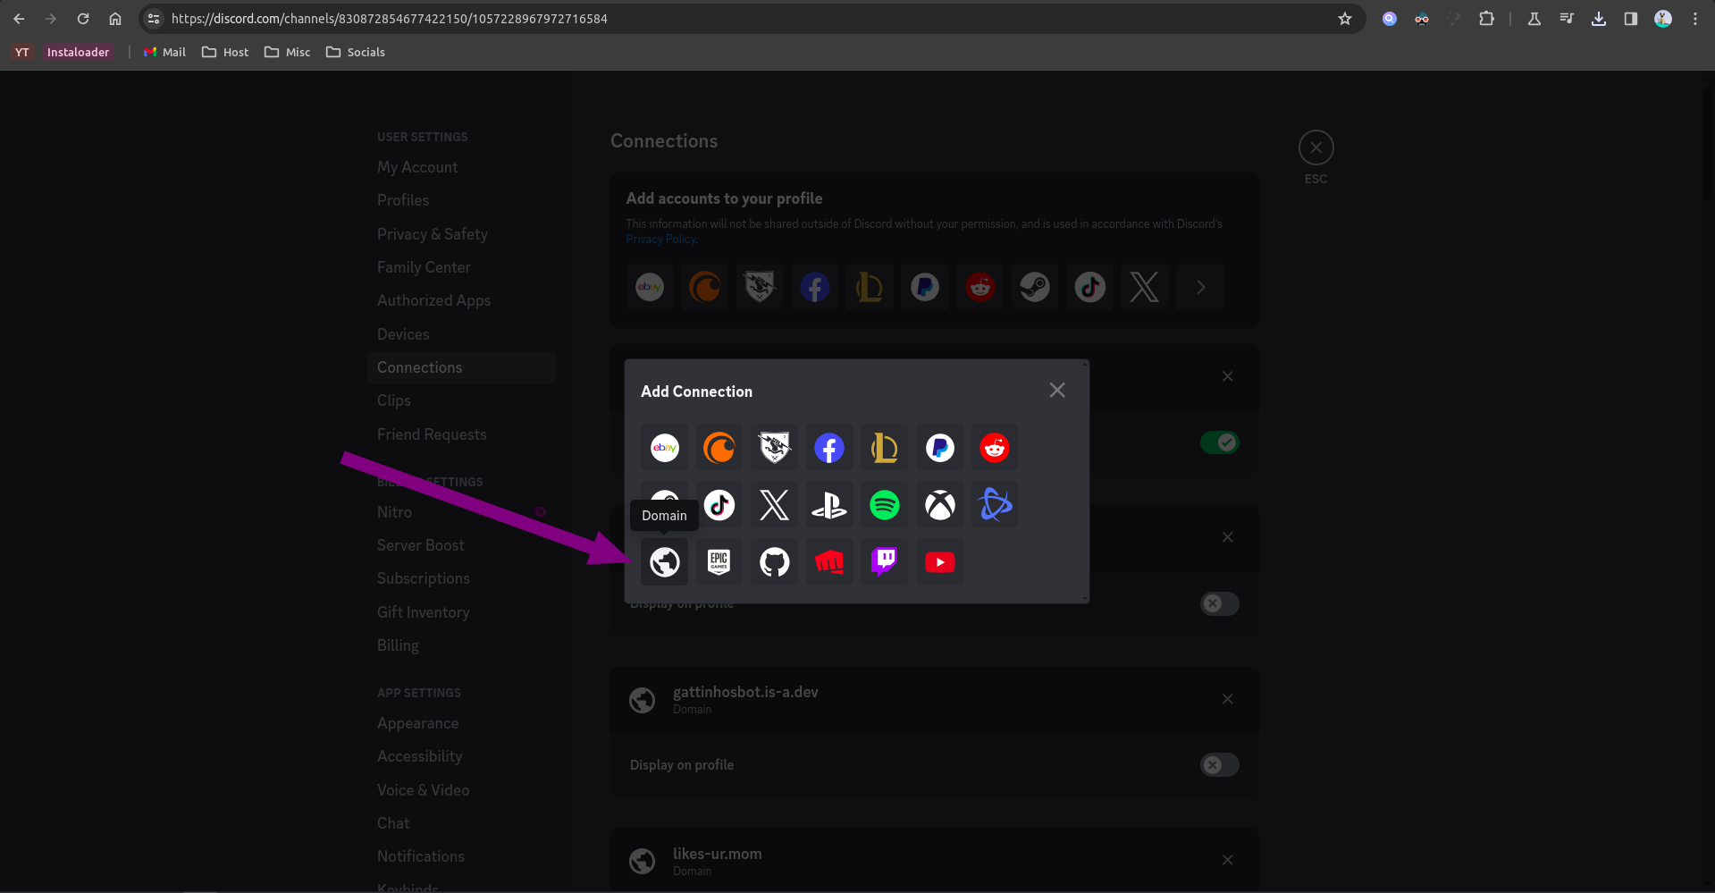The width and height of the screenshot is (1715, 893).
Task: Close the Add Connection popup
Action: [x=1057, y=391]
